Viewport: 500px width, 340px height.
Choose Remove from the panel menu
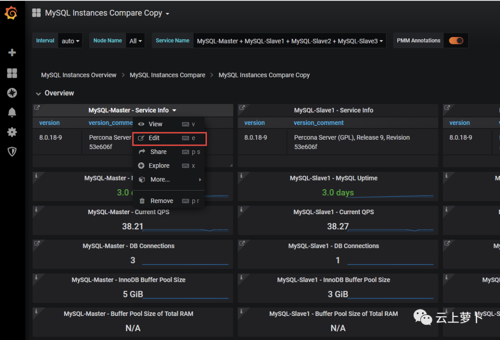(169, 201)
